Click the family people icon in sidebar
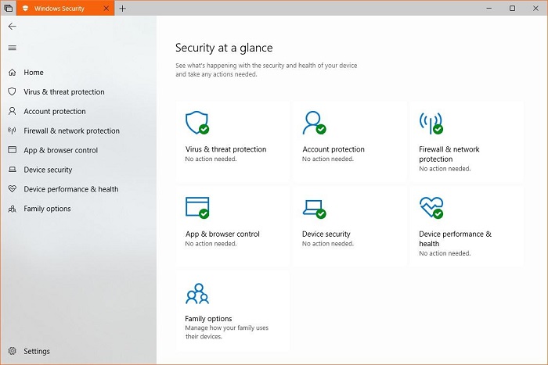This screenshot has height=365, width=548. [13, 209]
